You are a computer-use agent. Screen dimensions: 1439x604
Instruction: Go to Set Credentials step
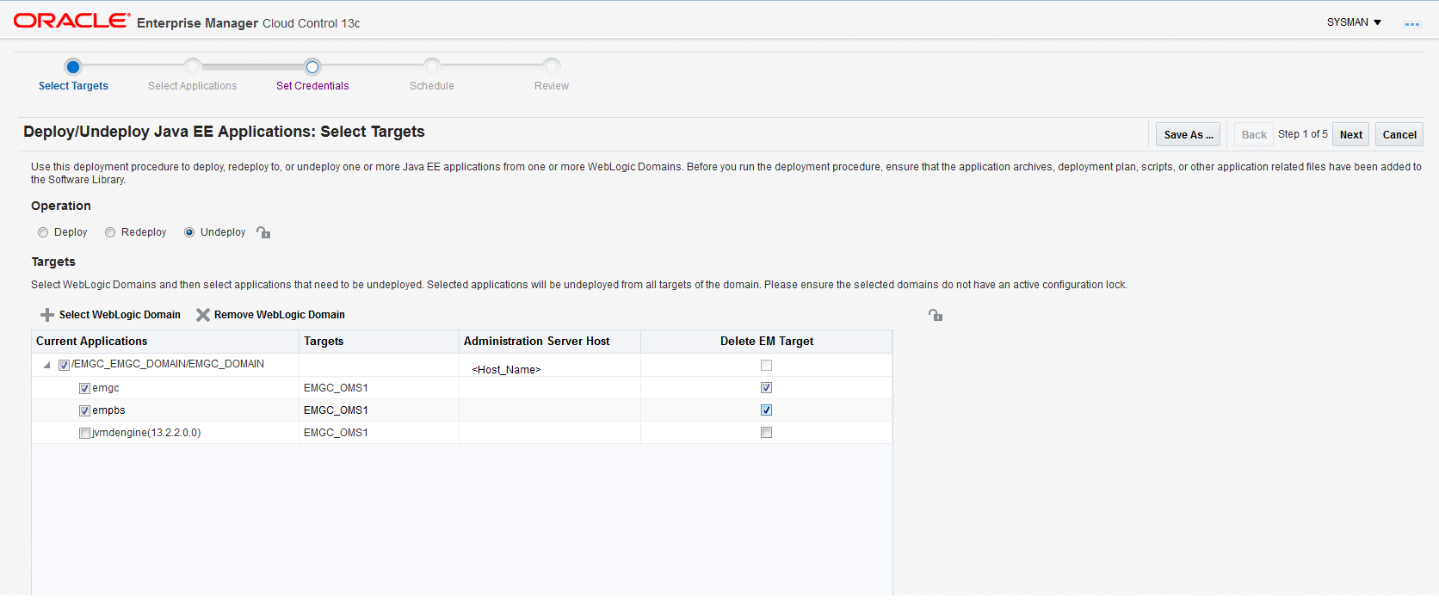pyautogui.click(x=312, y=86)
